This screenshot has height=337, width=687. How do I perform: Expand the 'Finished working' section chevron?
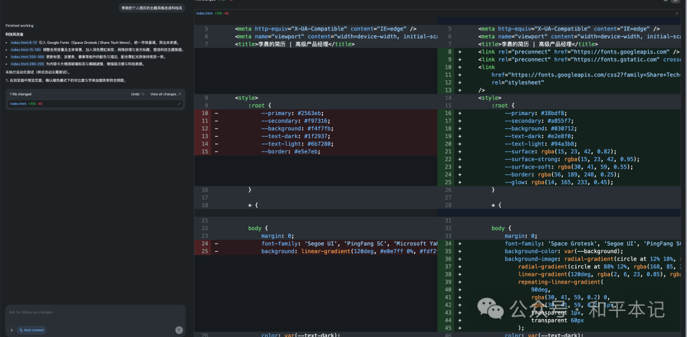click(36, 26)
